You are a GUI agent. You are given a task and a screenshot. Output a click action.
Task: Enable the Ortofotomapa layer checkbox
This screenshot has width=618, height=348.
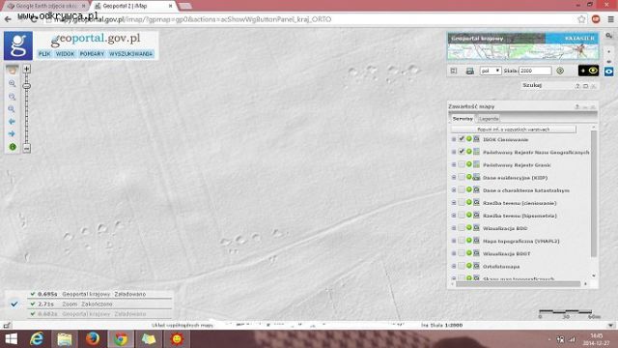click(x=462, y=267)
